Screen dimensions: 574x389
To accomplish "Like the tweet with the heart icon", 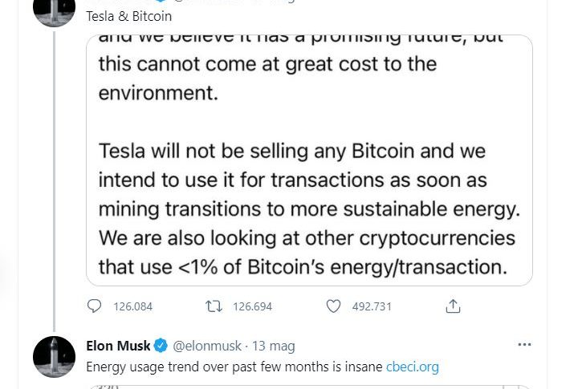I will click(x=333, y=306).
